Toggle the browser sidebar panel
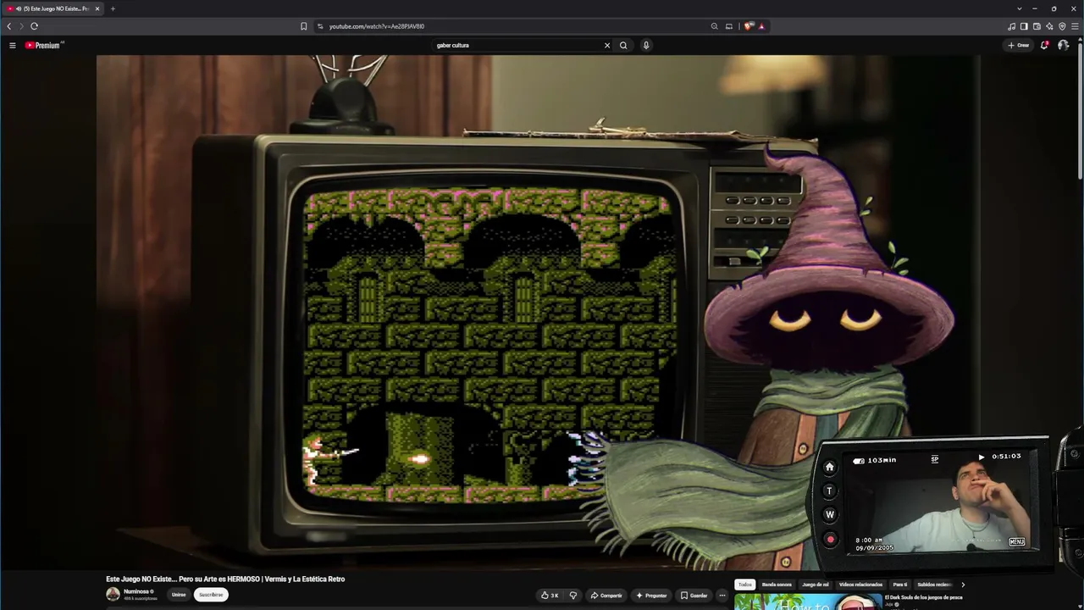This screenshot has height=610, width=1084. click(x=1024, y=26)
